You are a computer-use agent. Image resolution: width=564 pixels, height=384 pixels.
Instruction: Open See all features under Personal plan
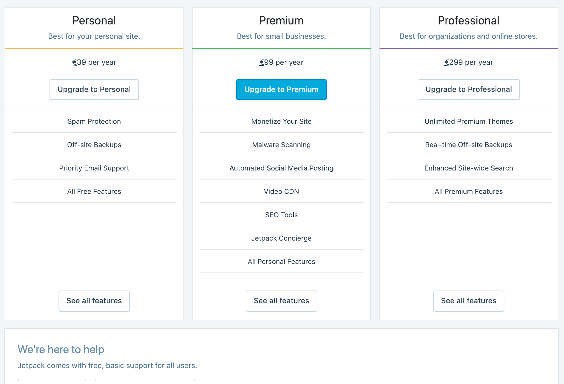(x=94, y=301)
